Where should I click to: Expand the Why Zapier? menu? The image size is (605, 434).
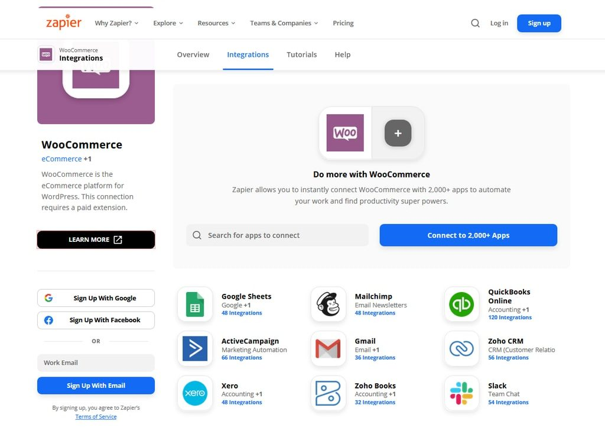pos(116,23)
